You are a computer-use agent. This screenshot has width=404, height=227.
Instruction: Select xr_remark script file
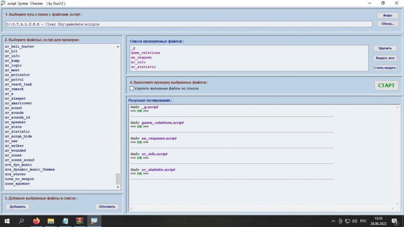(x=15, y=89)
